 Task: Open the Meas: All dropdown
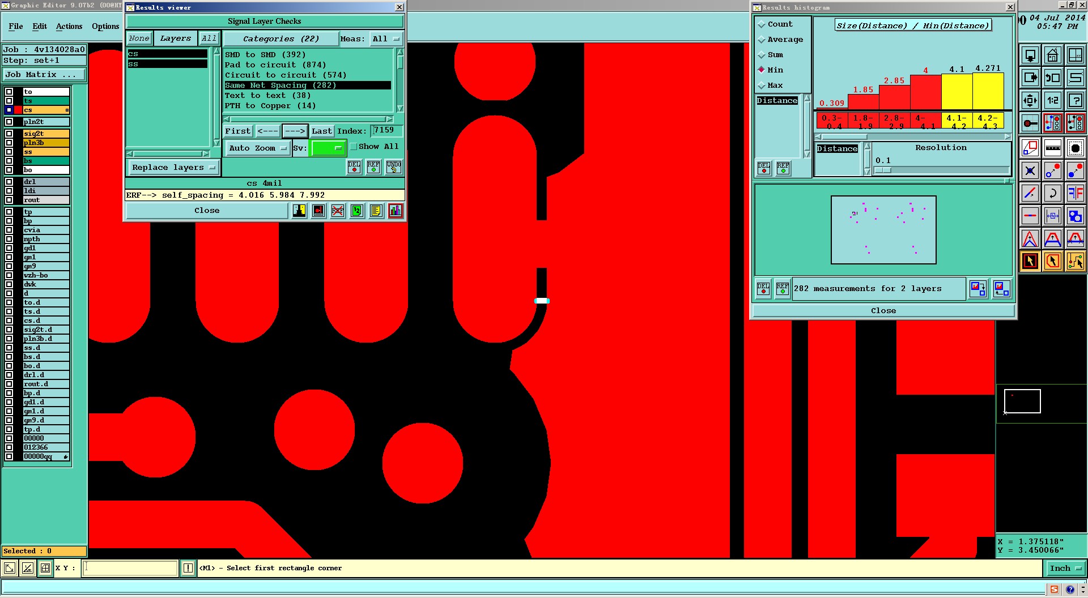386,39
